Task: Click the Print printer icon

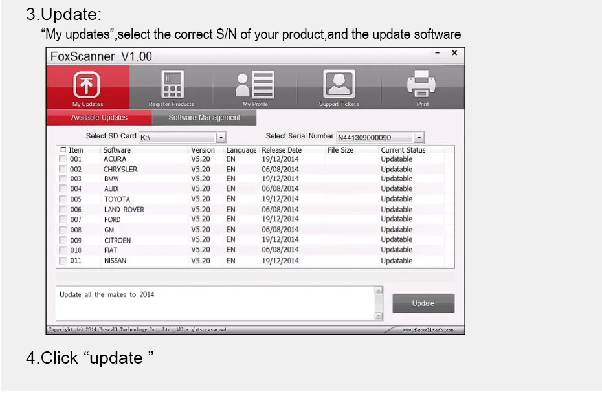Action: (421, 83)
